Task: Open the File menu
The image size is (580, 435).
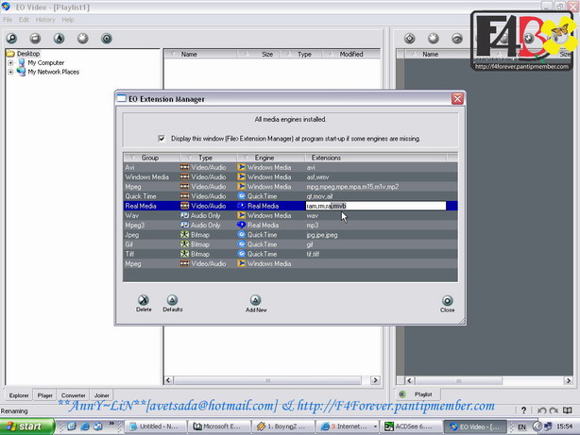Action: click(x=8, y=20)
